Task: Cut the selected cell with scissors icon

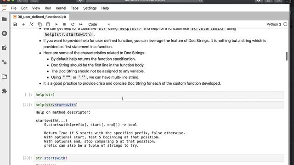Action: [x=32, y=24]
